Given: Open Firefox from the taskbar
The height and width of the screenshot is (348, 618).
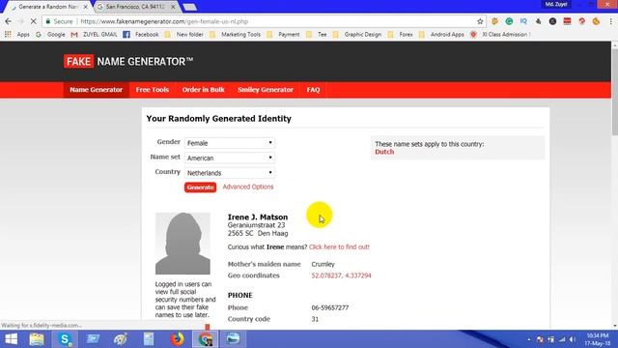Looking at the screenshot, I should 177,339.
